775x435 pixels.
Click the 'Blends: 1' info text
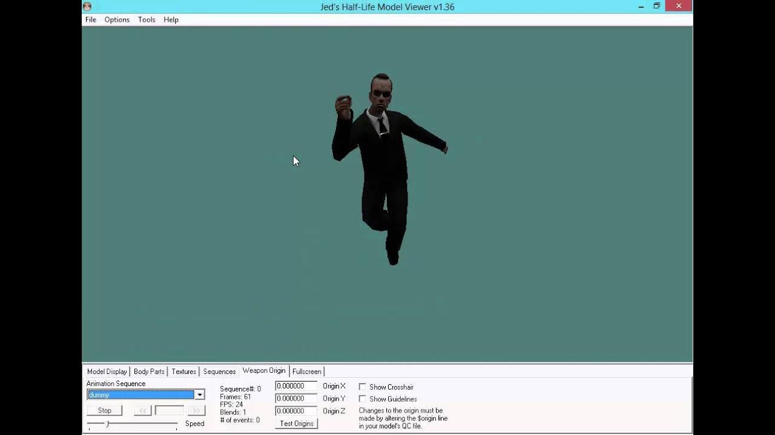233,413
